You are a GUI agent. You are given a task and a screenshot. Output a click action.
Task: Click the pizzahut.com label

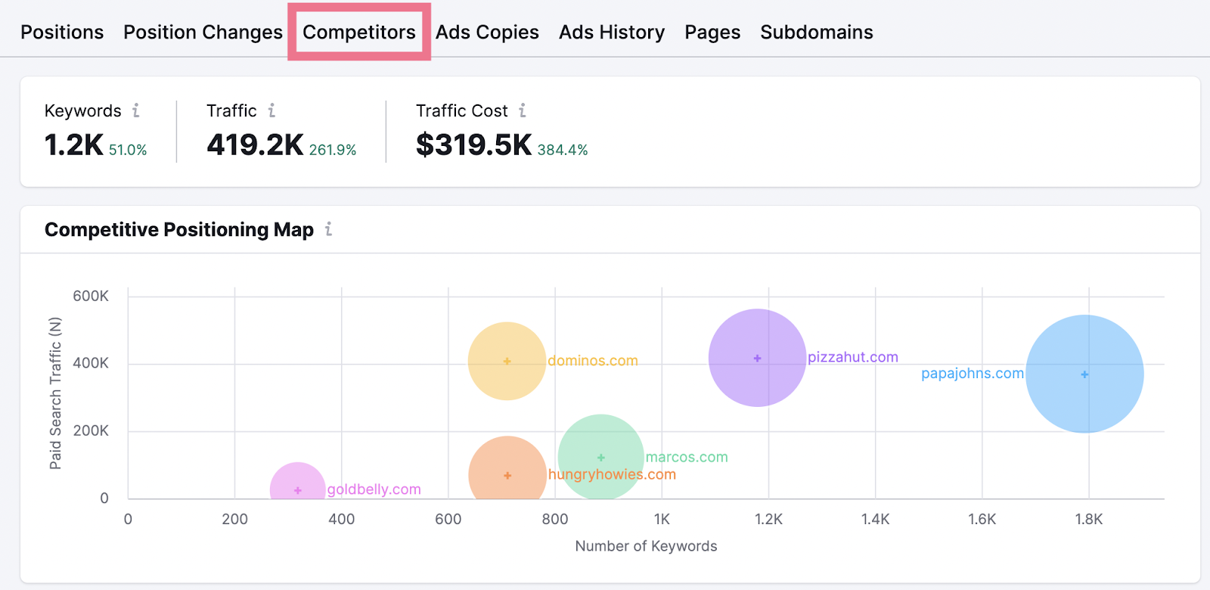tap(853, 357)
